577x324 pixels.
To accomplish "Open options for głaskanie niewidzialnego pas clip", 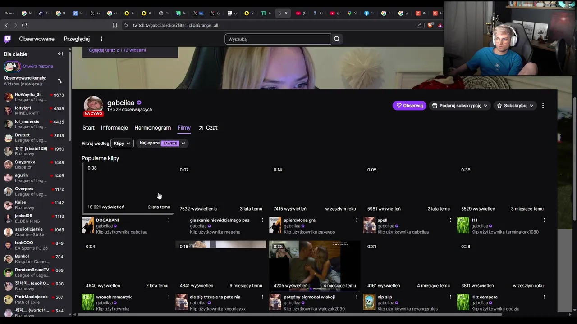I will 263,220.
